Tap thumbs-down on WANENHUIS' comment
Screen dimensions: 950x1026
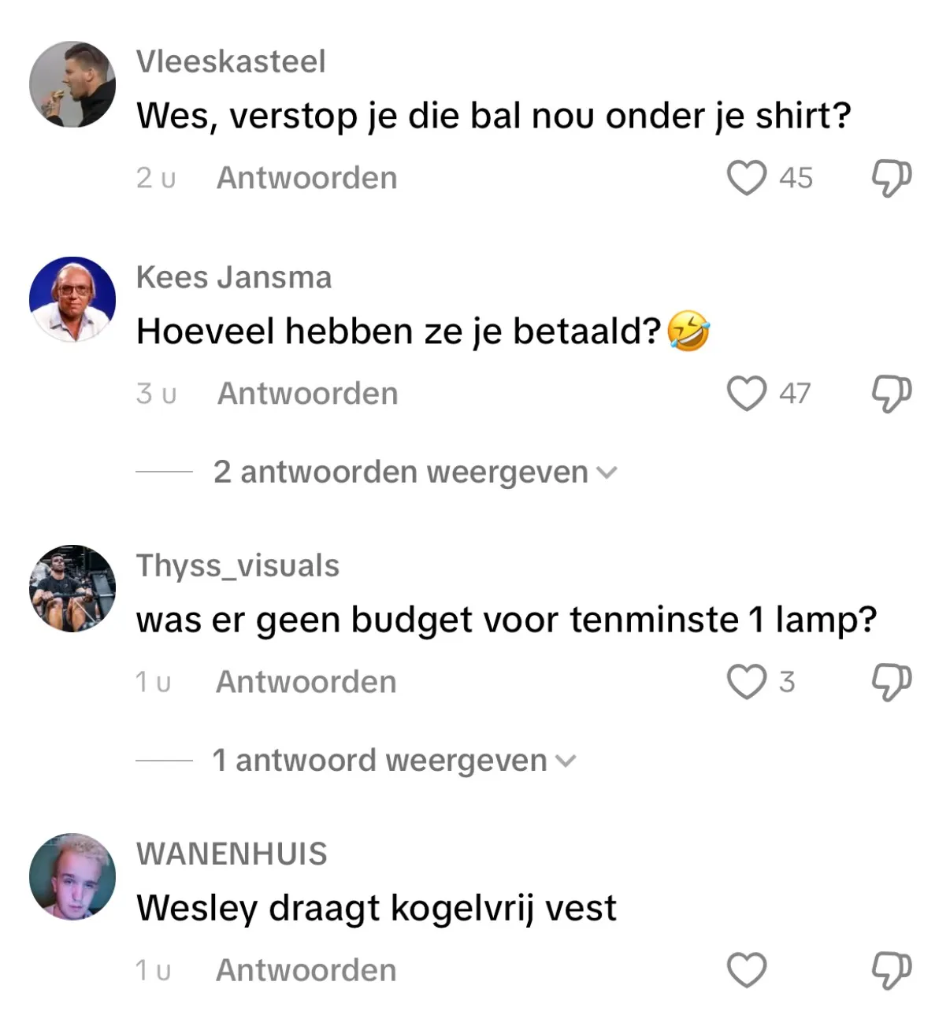pyautogui.click(x=891, y=970)
